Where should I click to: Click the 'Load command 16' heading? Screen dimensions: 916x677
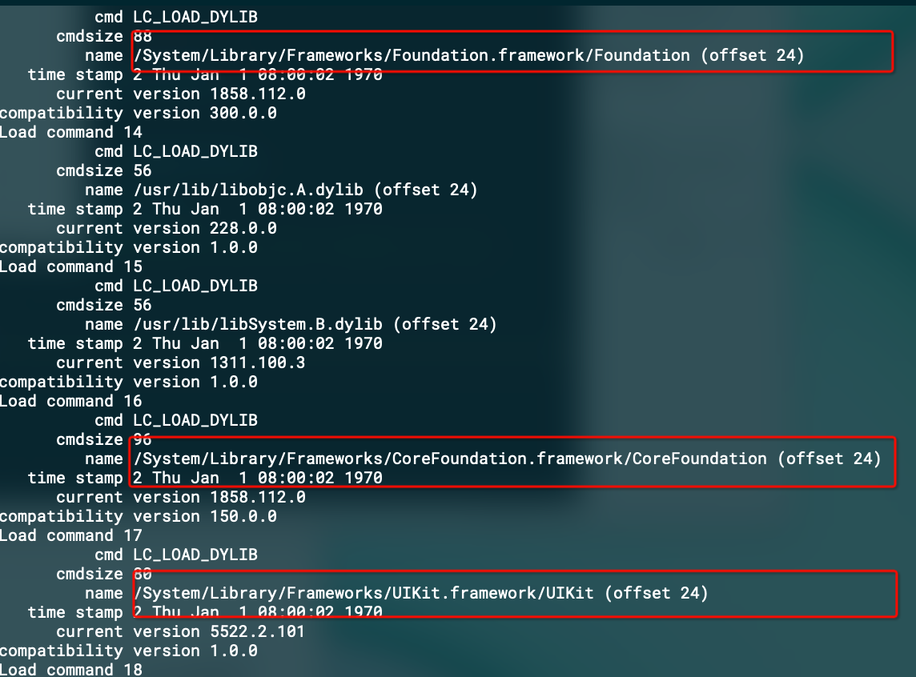[70, 402]
